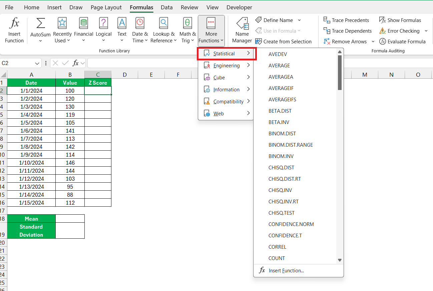This screenshot has width=433, height=291.
Task: Click the Select All corner triangle
Action: [3, 75]
